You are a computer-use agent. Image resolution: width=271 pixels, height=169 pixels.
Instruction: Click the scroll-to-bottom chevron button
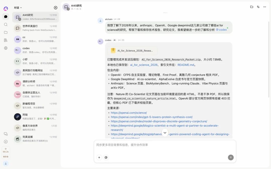[x=165, y=133]
